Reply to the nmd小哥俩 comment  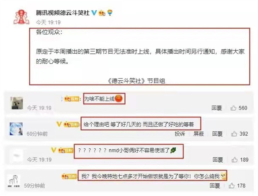pyautogui.click(x=218, y=160)
